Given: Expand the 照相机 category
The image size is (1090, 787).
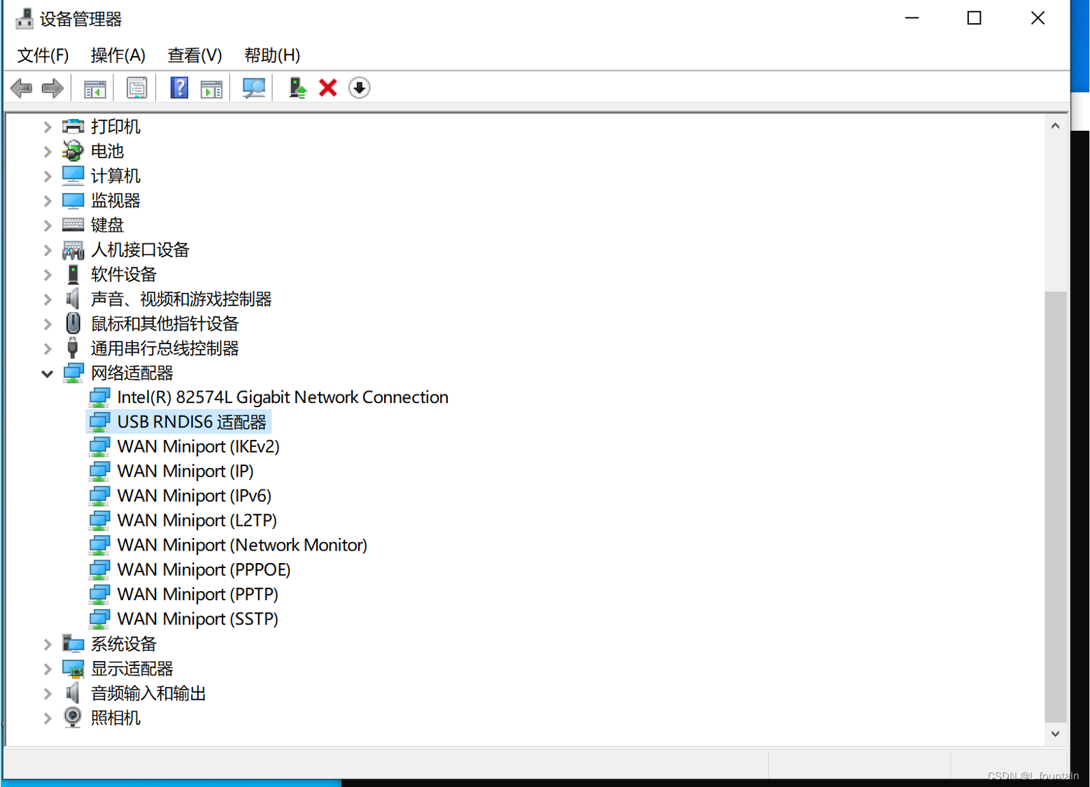Looking at the screenshot, I should [48, 718].
